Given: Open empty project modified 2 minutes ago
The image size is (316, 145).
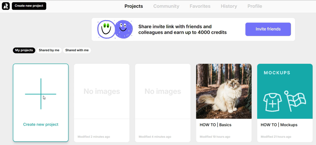Looking at the screenshot, I should point(102,103).
